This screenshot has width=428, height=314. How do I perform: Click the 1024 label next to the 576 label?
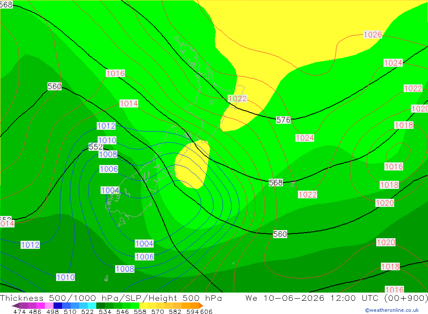(x=305, y=138)
